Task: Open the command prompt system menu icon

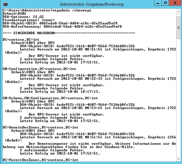Action: (5, 4)
